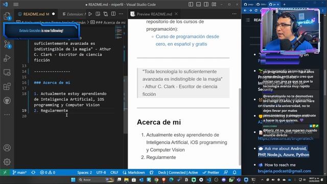Switch to the README.md editor tab
Viewport: 327px width, 184px height.
click(36, 14)
